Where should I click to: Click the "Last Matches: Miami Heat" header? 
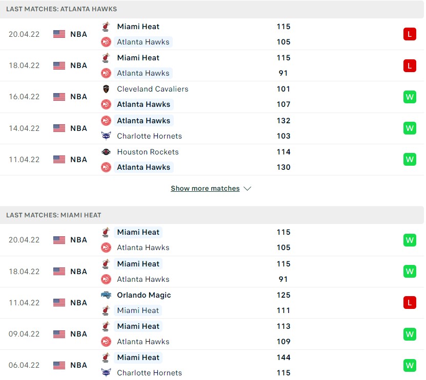tap(54, 215)
